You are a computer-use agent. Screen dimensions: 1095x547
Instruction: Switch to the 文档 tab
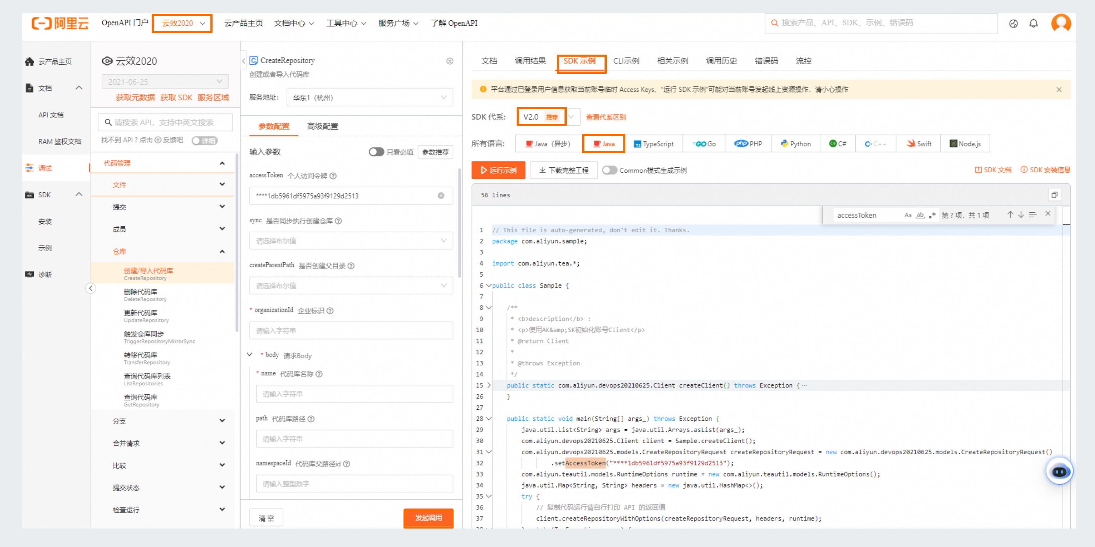click(489, 61)
